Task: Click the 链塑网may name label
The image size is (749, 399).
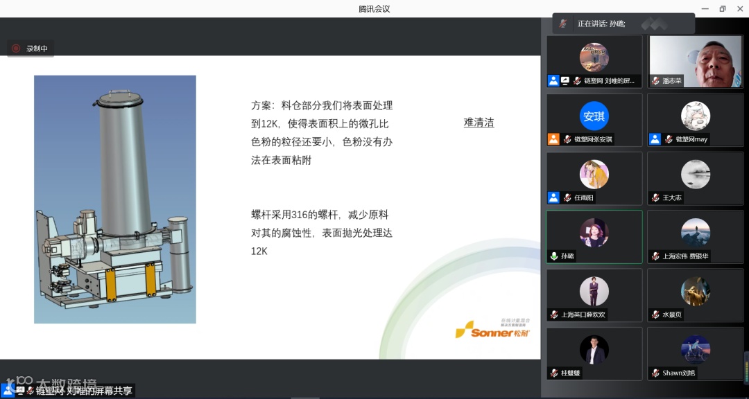Action: pos(691,139)
